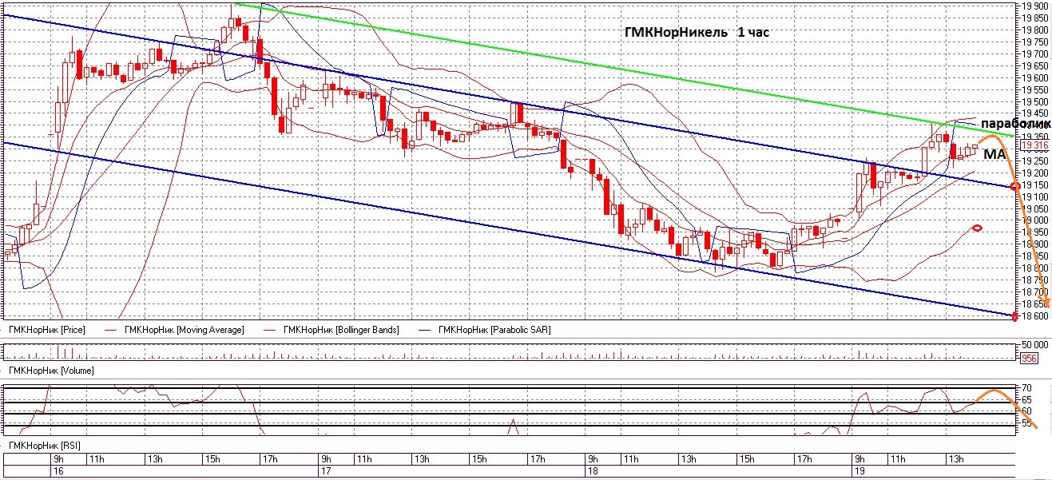Click the 19 250 price axis label
The height and width of the screenshot is (480, 1052).
pos(1035,161)
